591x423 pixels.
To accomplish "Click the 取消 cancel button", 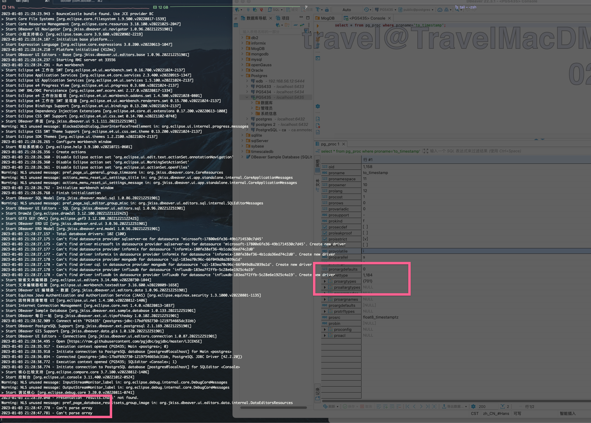I will 366,406.
